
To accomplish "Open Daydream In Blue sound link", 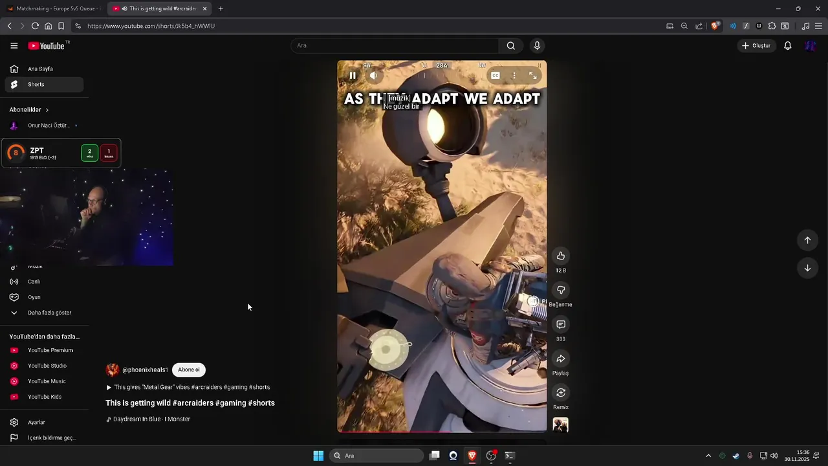I will click(x=148, y=419).
